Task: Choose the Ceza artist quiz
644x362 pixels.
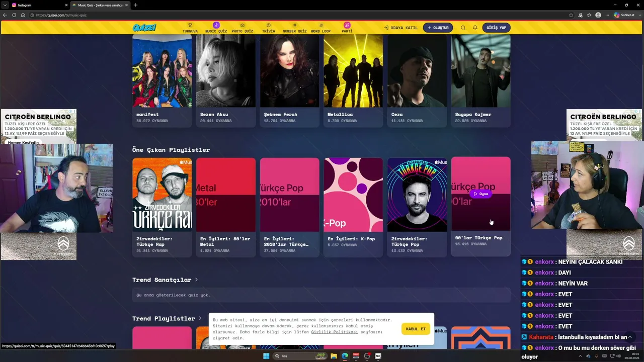Action: [x=417, y=80]
